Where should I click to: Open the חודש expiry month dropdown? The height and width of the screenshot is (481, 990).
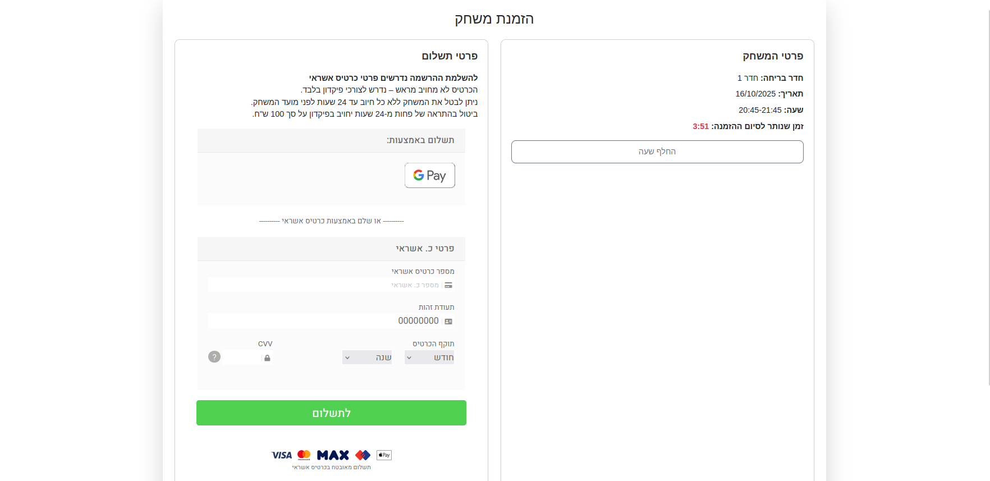(x=429, y=358)
